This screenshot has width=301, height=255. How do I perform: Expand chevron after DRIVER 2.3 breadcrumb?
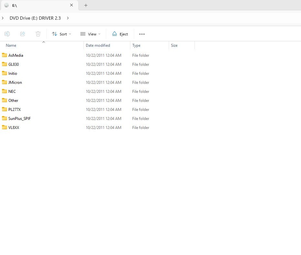[x=68, y=18]
